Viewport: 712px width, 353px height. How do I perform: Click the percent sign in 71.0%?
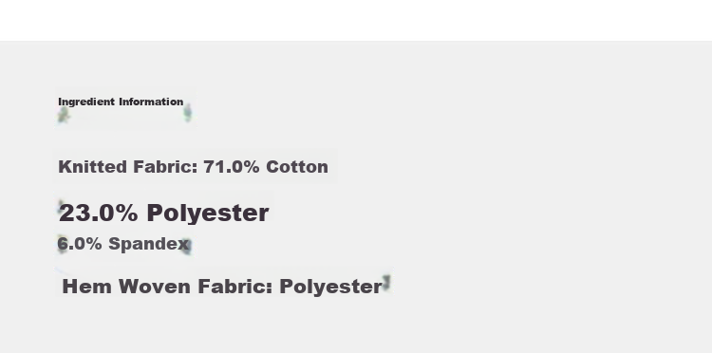pos(251,166)
